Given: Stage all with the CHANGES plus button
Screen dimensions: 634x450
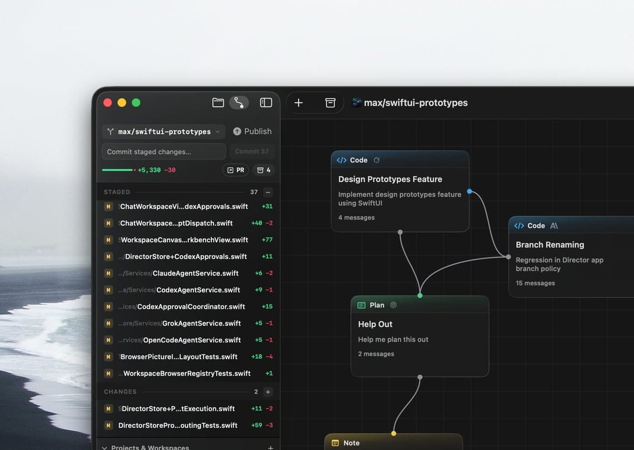Looking at the screenshot, I should [268, 392].
